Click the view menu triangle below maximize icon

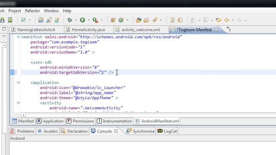coord(4,36)
